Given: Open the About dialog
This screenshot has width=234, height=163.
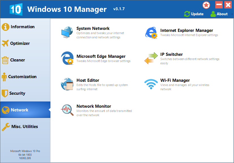Looking at the screenshot, I should [x=222, y=14].
